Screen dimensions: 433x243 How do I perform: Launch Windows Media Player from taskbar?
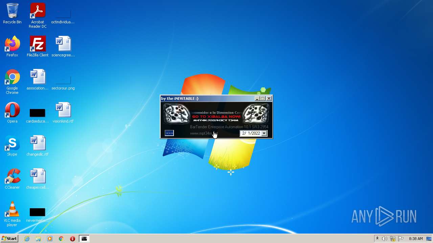click(50, 239)
